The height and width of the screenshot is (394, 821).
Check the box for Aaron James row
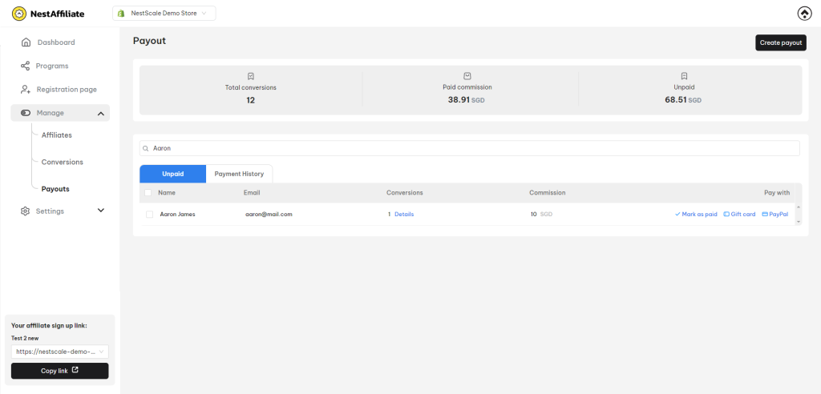click(x=150, y=215)
